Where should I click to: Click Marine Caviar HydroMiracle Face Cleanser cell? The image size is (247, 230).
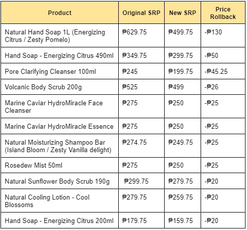(59, 106)
